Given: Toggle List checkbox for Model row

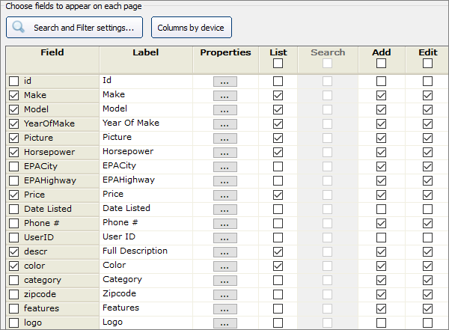Looking at the screenshot, I should [x=278, y=110].
